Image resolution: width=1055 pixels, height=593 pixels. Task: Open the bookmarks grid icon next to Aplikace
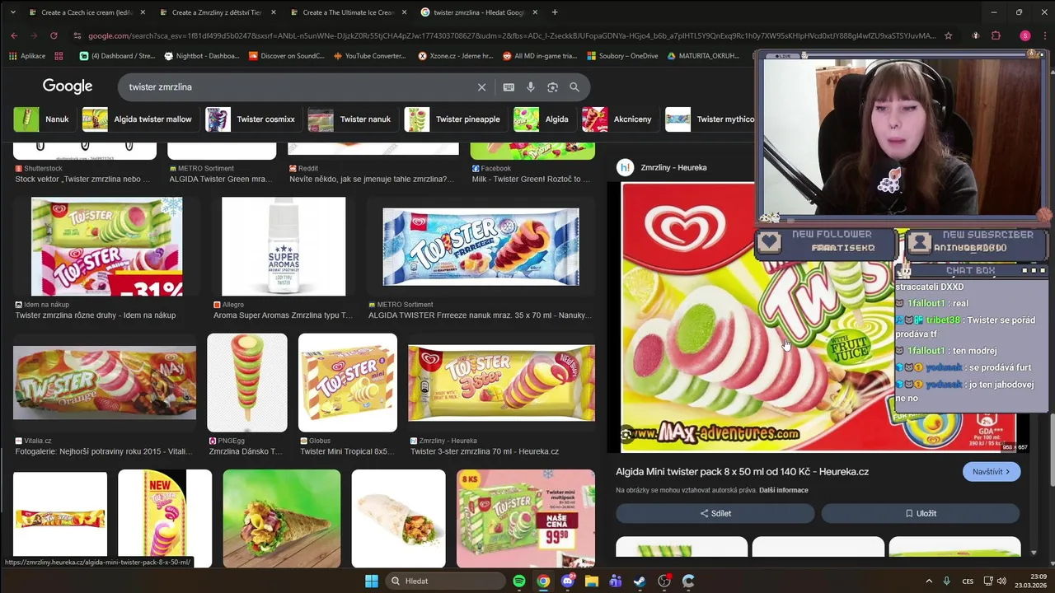point(59,56)
